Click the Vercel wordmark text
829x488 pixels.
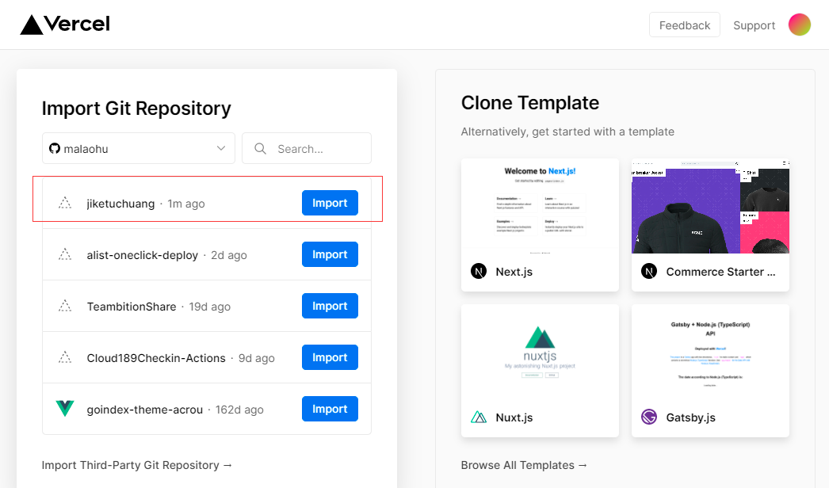pyautogui.click(x=77, y=25)
